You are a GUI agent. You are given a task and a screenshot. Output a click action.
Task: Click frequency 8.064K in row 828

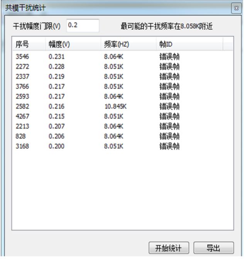pyautogui.click(x=113, y=136)
